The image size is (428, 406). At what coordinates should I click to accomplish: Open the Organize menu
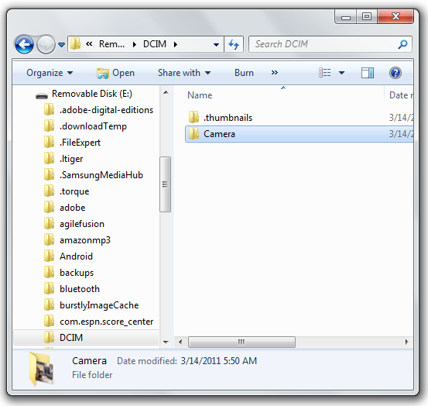pos(50,73)
